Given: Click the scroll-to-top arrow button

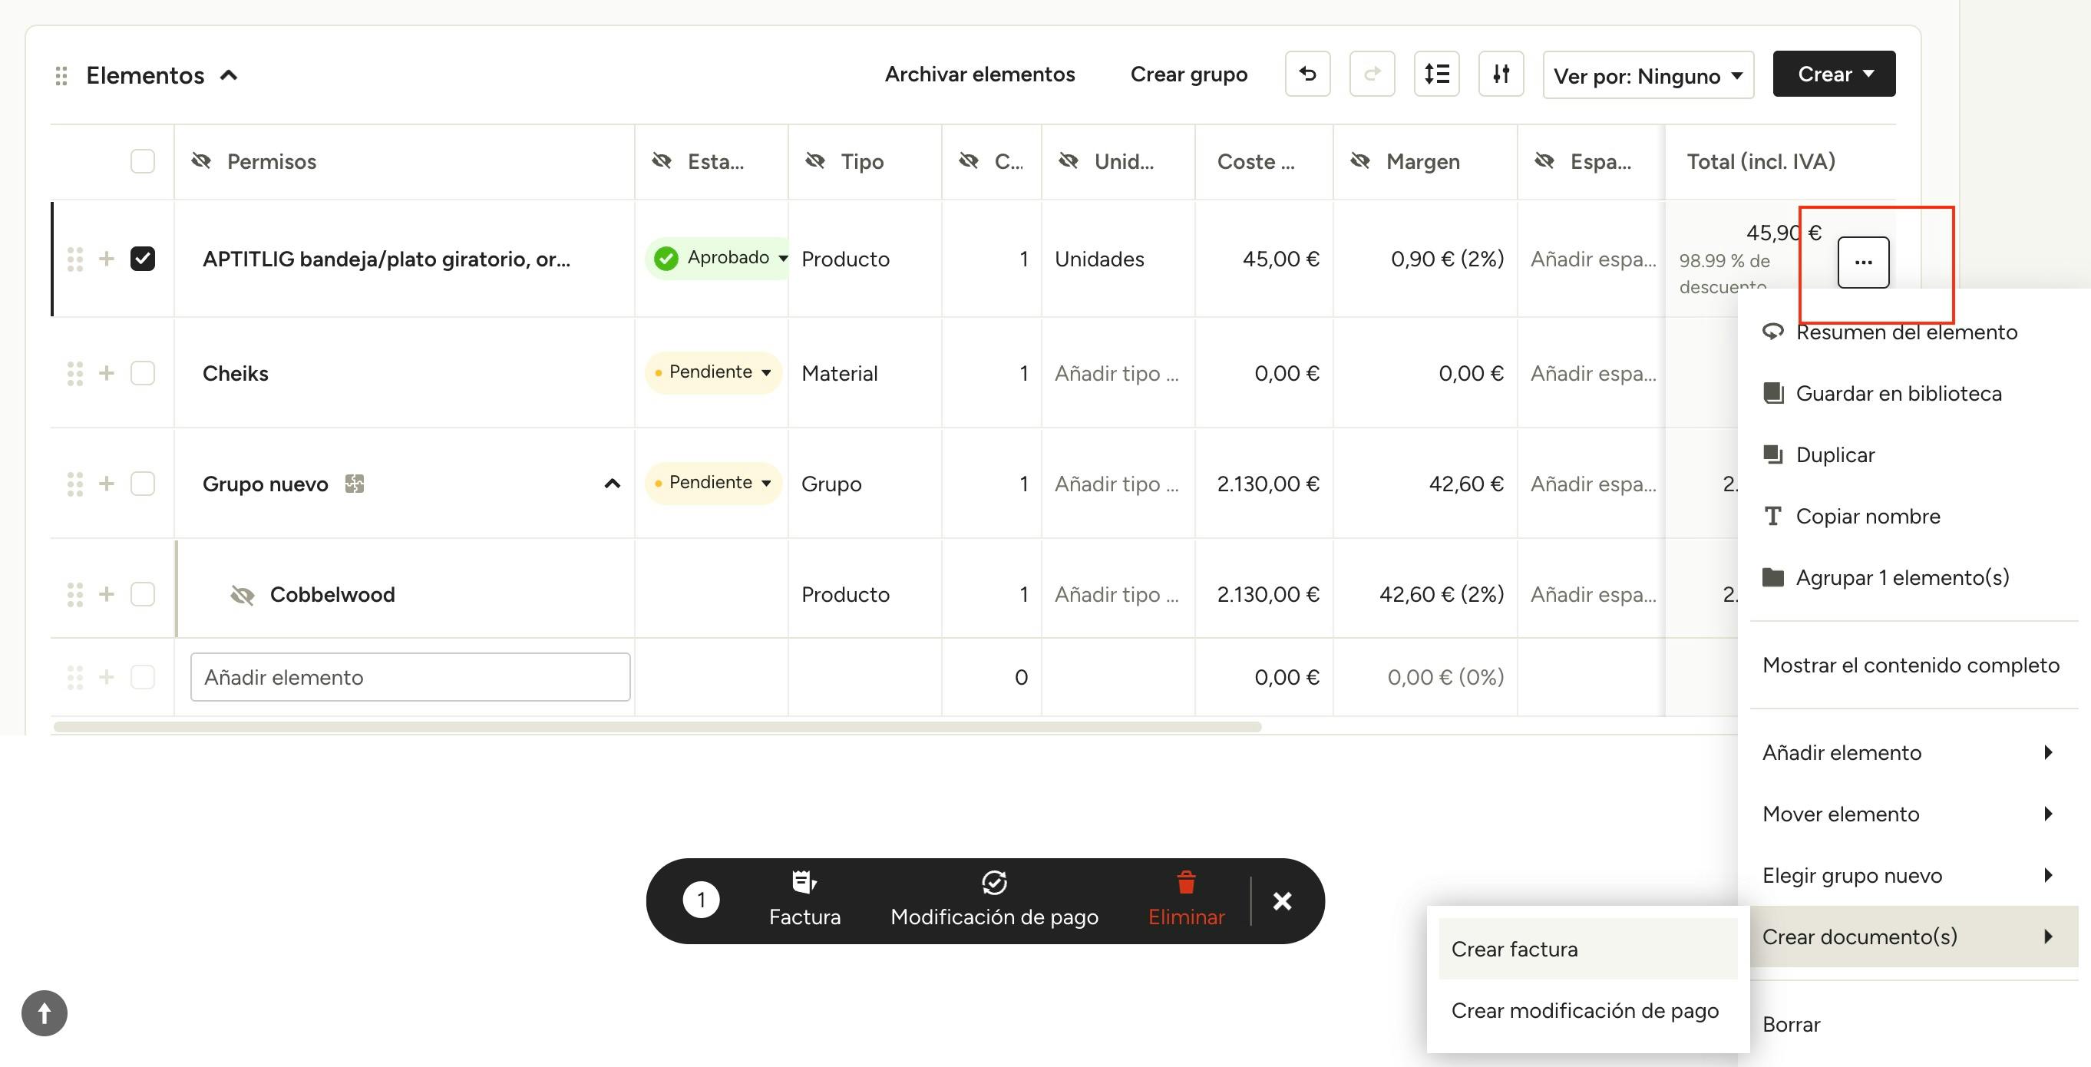Looking at the screenshot, I should pyautogui.click(x=45, y=1012).
